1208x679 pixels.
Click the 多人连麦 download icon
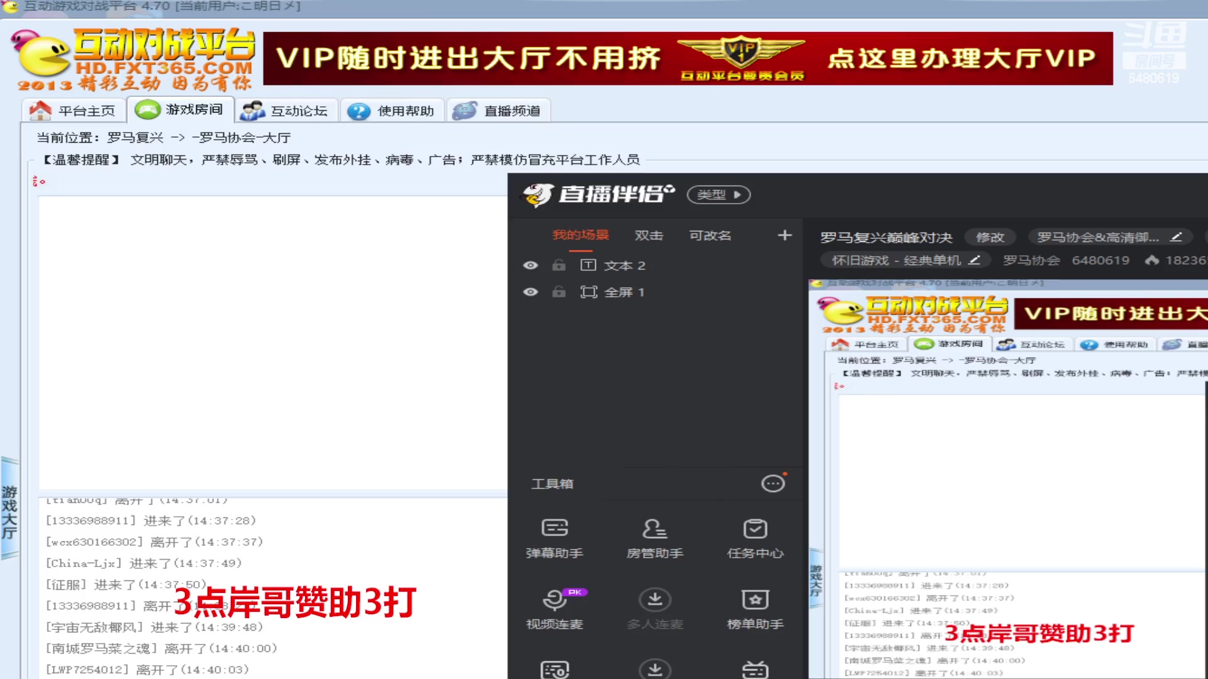coord(654,599)
